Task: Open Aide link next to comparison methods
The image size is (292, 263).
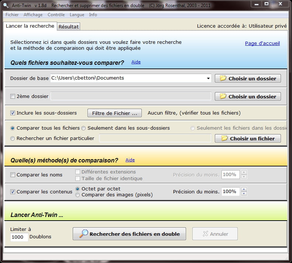Action: pyautogui.click(x=130, y=160)
